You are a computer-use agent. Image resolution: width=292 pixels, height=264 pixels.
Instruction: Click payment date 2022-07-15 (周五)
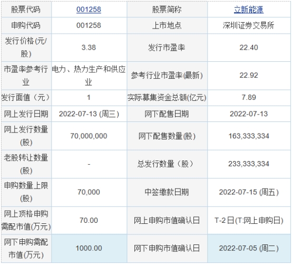249,192
